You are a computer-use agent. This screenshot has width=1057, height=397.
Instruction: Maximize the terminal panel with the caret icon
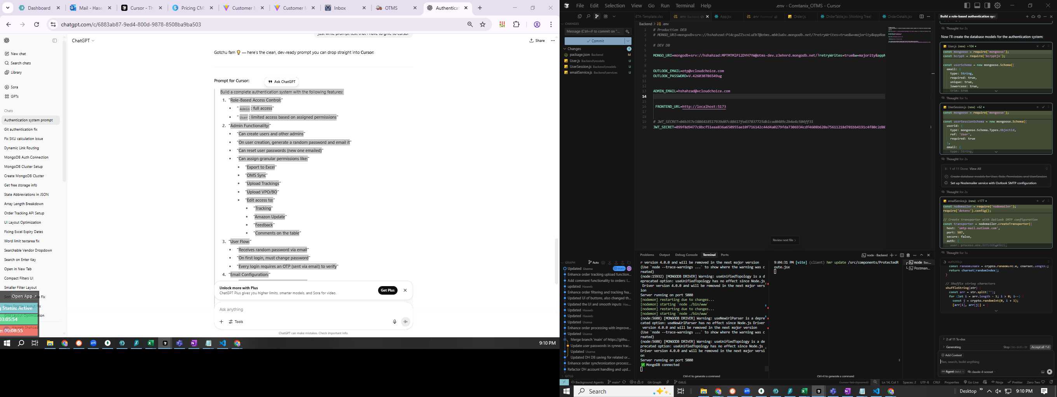point(922,255)
